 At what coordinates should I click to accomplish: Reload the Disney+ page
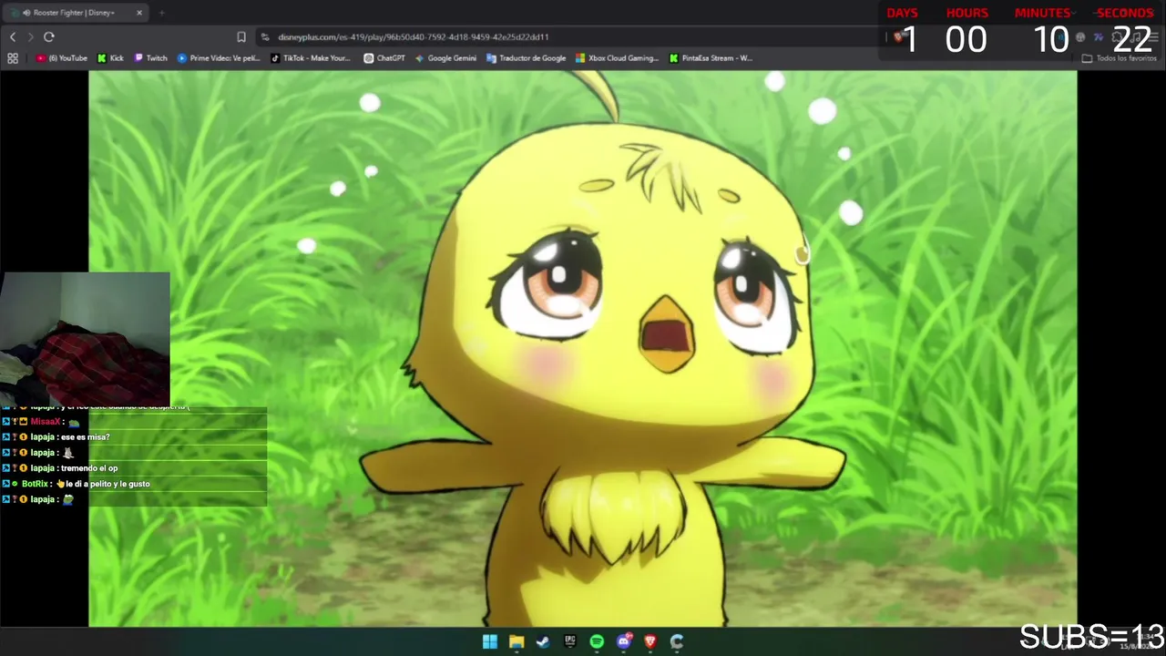pos(49,36)
